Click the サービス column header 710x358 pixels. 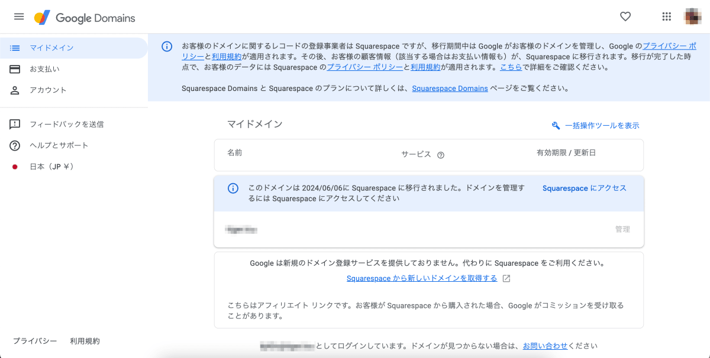(x=416, y=154)
